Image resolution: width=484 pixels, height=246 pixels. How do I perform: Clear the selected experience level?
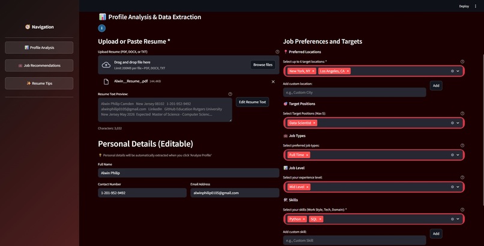click(452, 187)
